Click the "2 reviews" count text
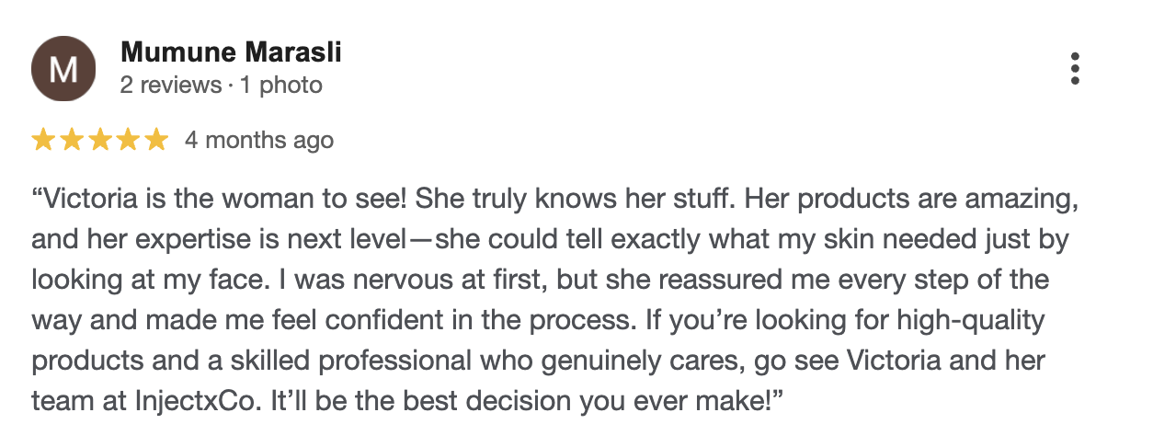1153x447 pixels. [x=171, y=86]
